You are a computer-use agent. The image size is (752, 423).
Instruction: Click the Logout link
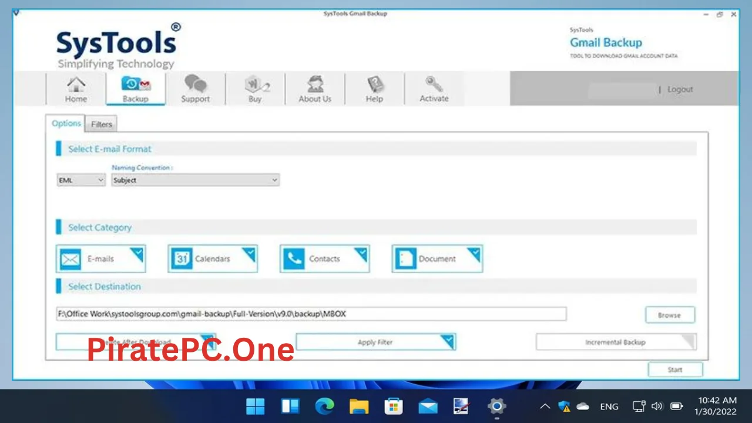680,89
